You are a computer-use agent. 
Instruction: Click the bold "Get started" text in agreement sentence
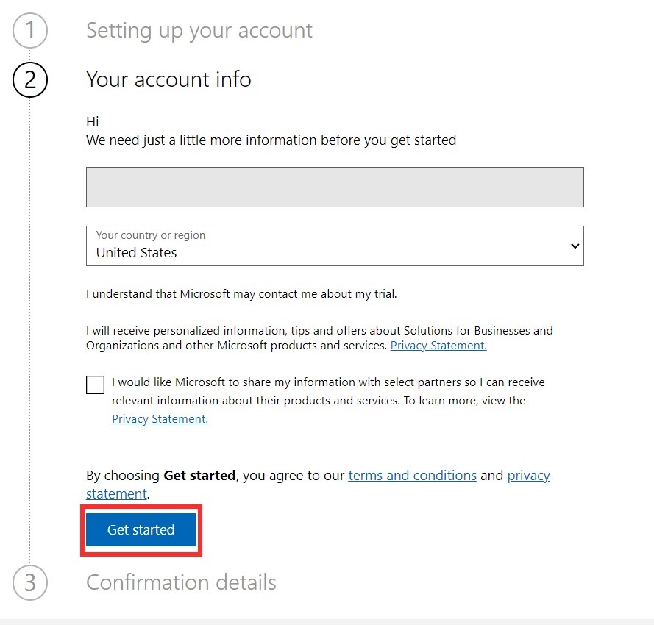199,475
